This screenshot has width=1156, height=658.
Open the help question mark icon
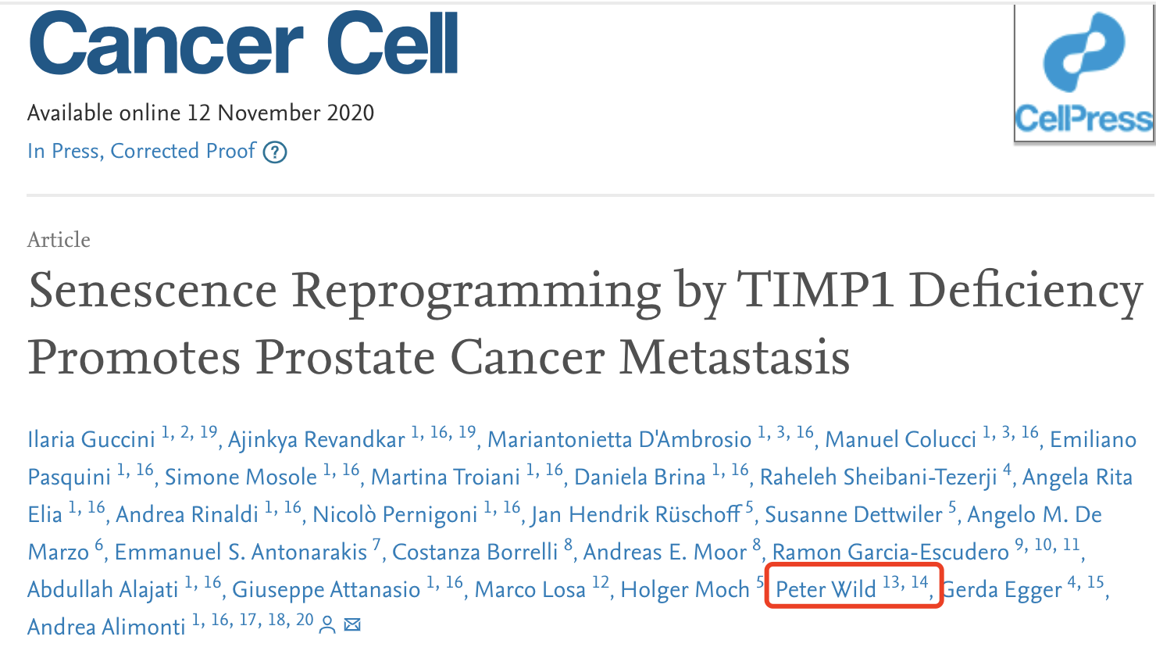(x=275, y=152)
